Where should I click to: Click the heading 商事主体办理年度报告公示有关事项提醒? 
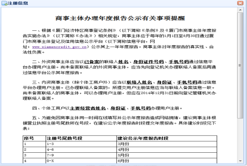[x=120, y=18]
